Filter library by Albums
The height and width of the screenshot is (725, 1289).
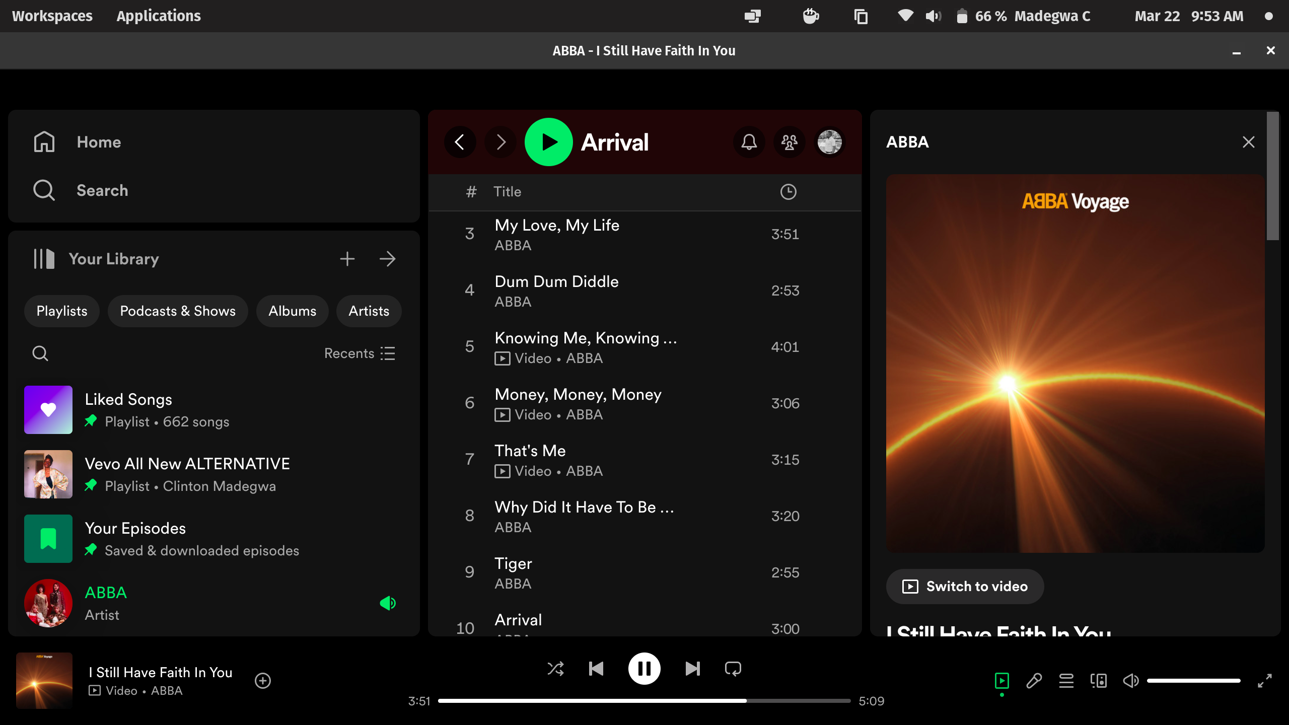click(293, 311)
